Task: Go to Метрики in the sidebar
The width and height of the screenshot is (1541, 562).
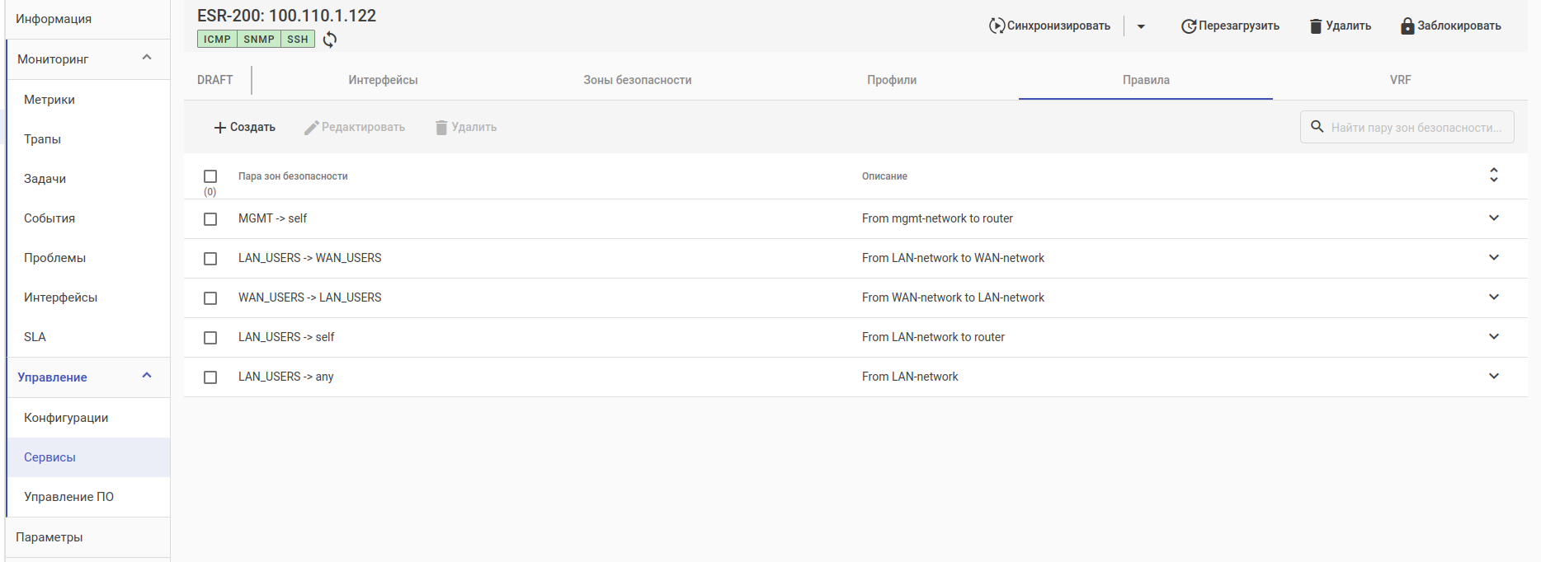Action: point(49,100)
